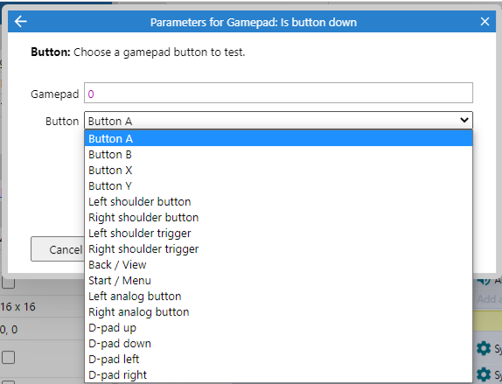Close the gamepad parameters dialog
The image size is (502, 384).
click(x=485, y=22)
